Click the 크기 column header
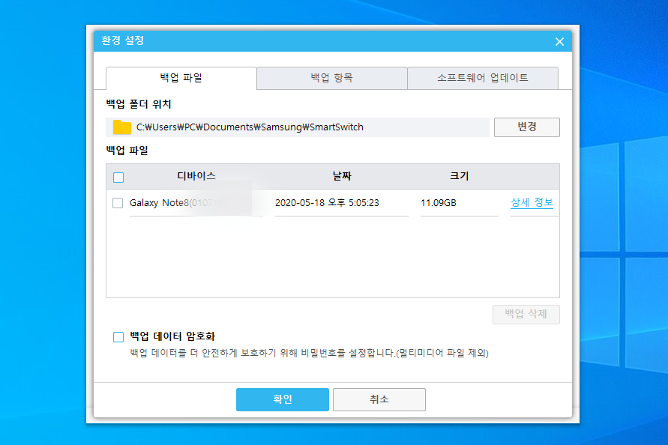668x445 pixels. (x=460, y=176)
